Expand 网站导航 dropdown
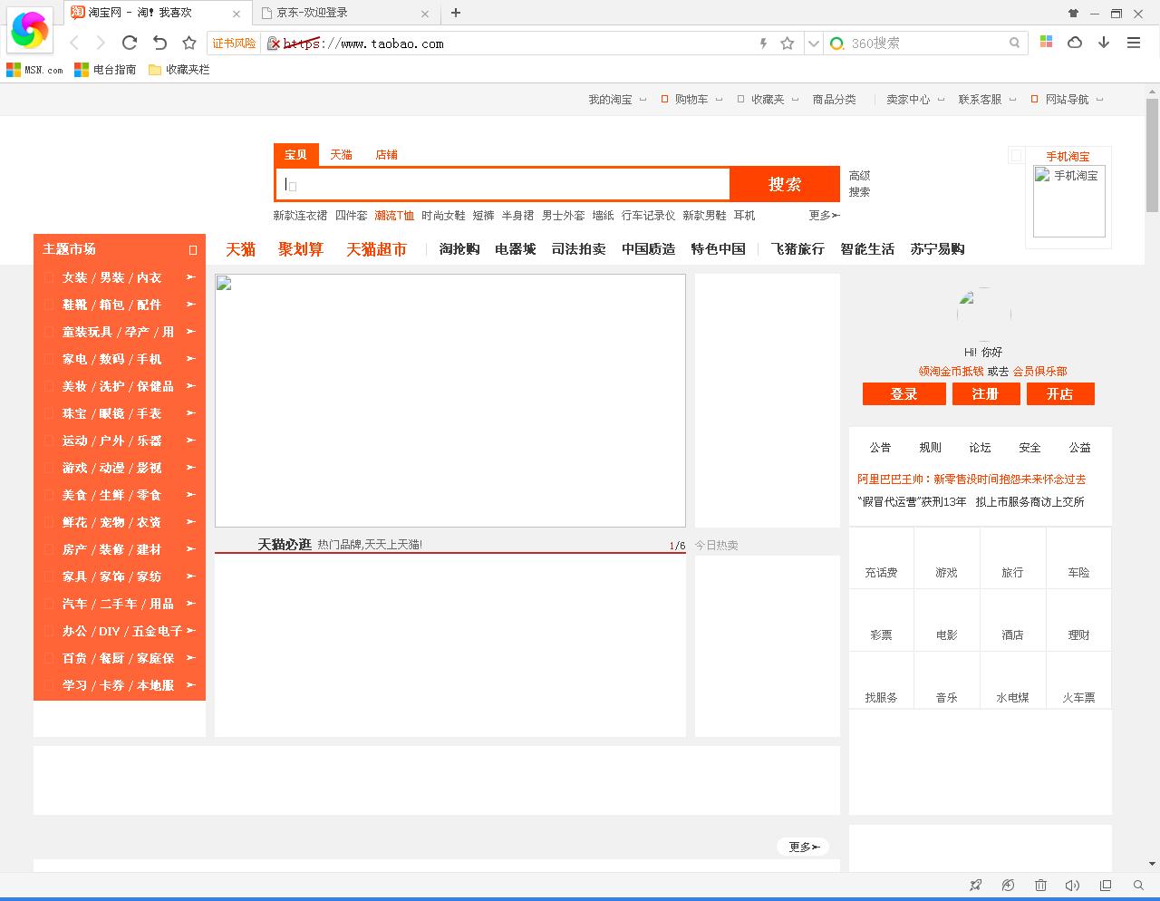The height and width of the screenshot is (901, 1160). [x=1067, y=100]
